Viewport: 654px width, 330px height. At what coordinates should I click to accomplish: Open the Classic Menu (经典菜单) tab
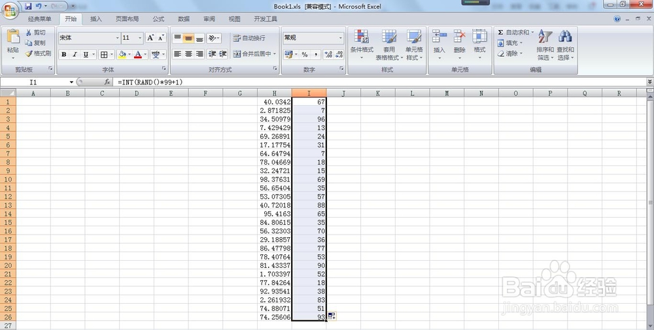click(x=40, y=19)
